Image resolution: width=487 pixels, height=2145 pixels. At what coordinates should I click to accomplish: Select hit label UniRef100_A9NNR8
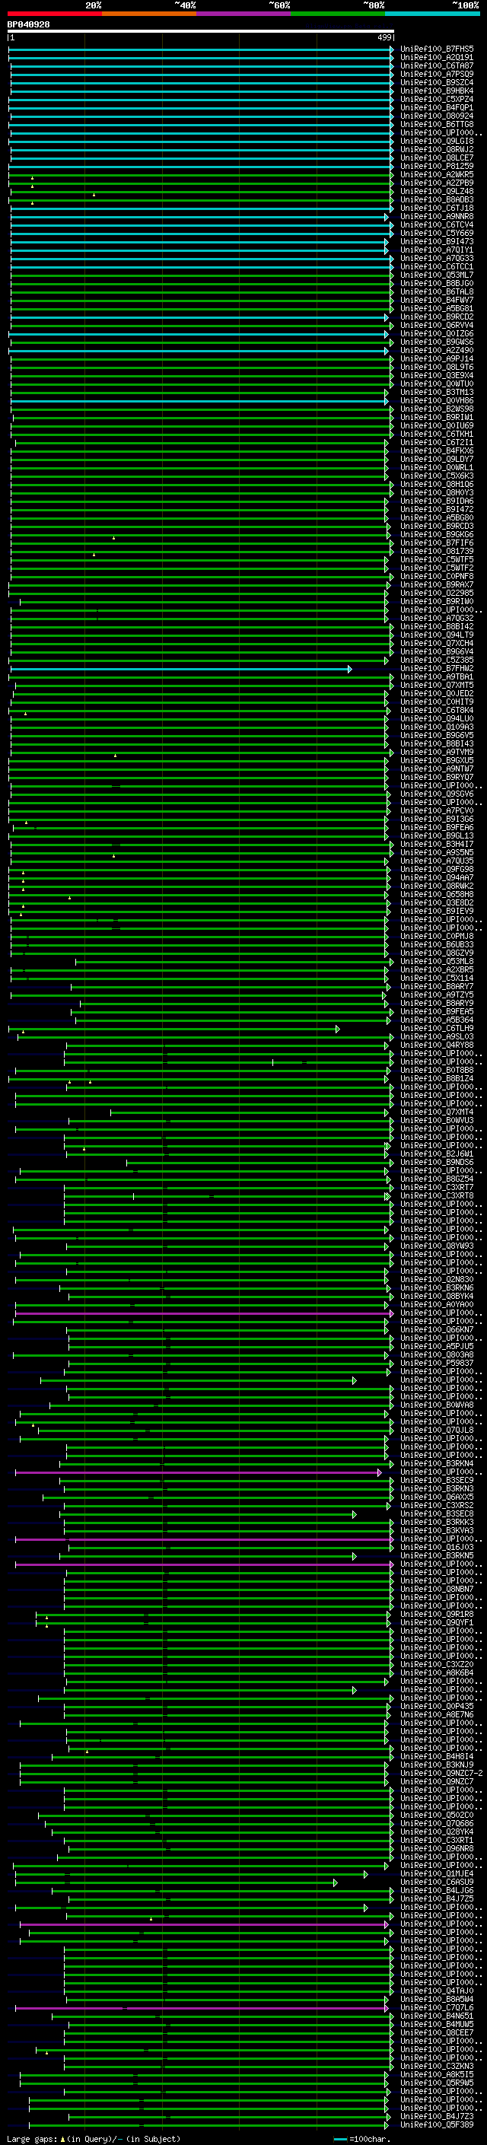437,217
